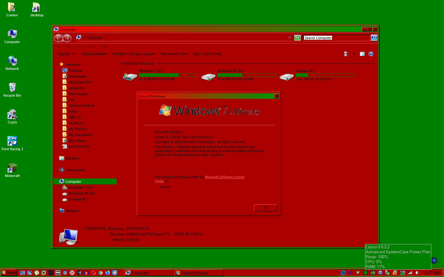
Task: Select the Storage (E:) drive icon
Action: (287, 76)
